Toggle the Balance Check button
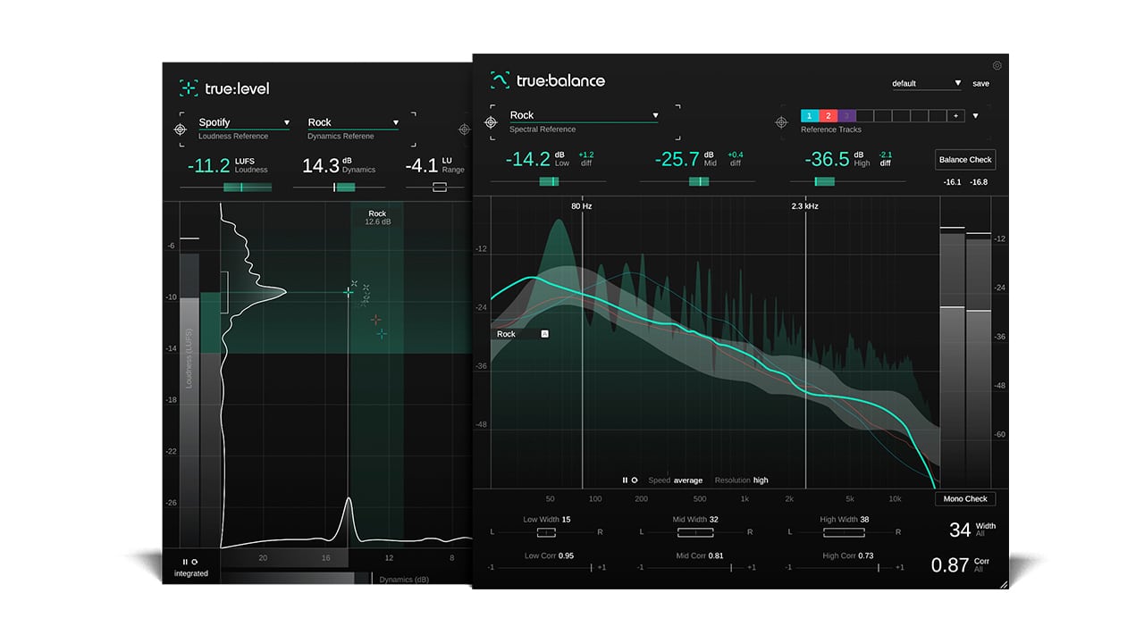The width and height of the screenshot is (1144, 643). click(965, 160)
